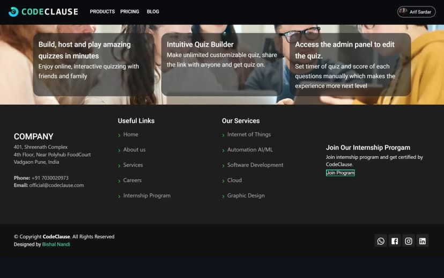The height and width of the screenshot is (278, 444).
Task: Open the LinkedIn social icon
Action: [x=422, y=241]
